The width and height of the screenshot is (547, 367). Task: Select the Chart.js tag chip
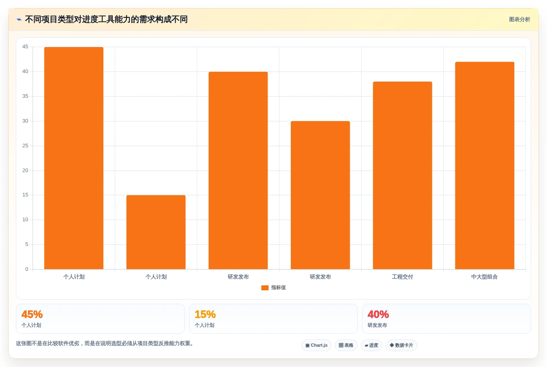[x=316, y=345]
